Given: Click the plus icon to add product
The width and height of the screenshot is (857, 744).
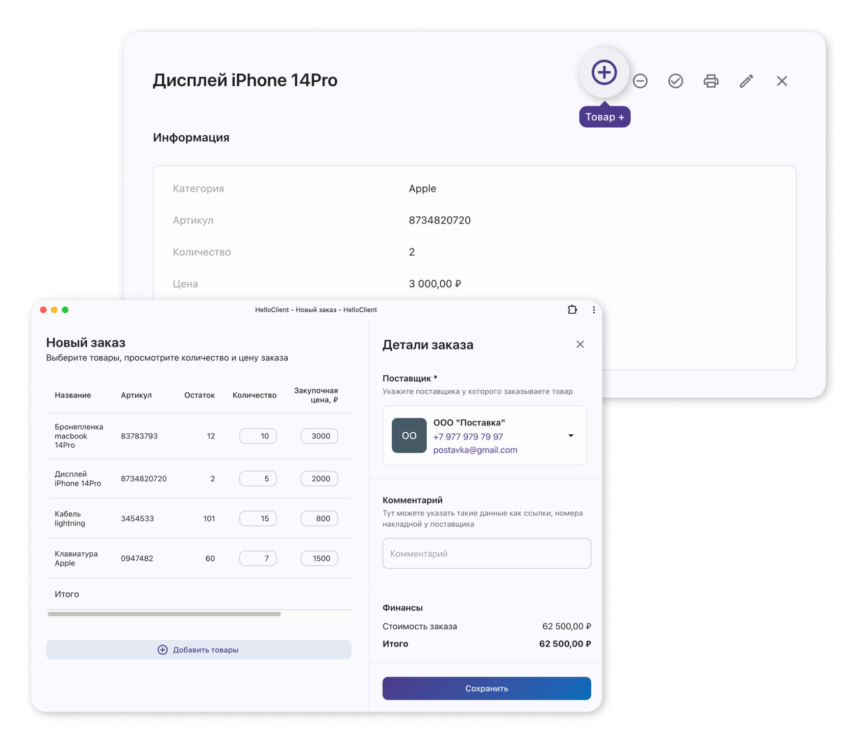Looking at the screenshot, I should point(604,72).
